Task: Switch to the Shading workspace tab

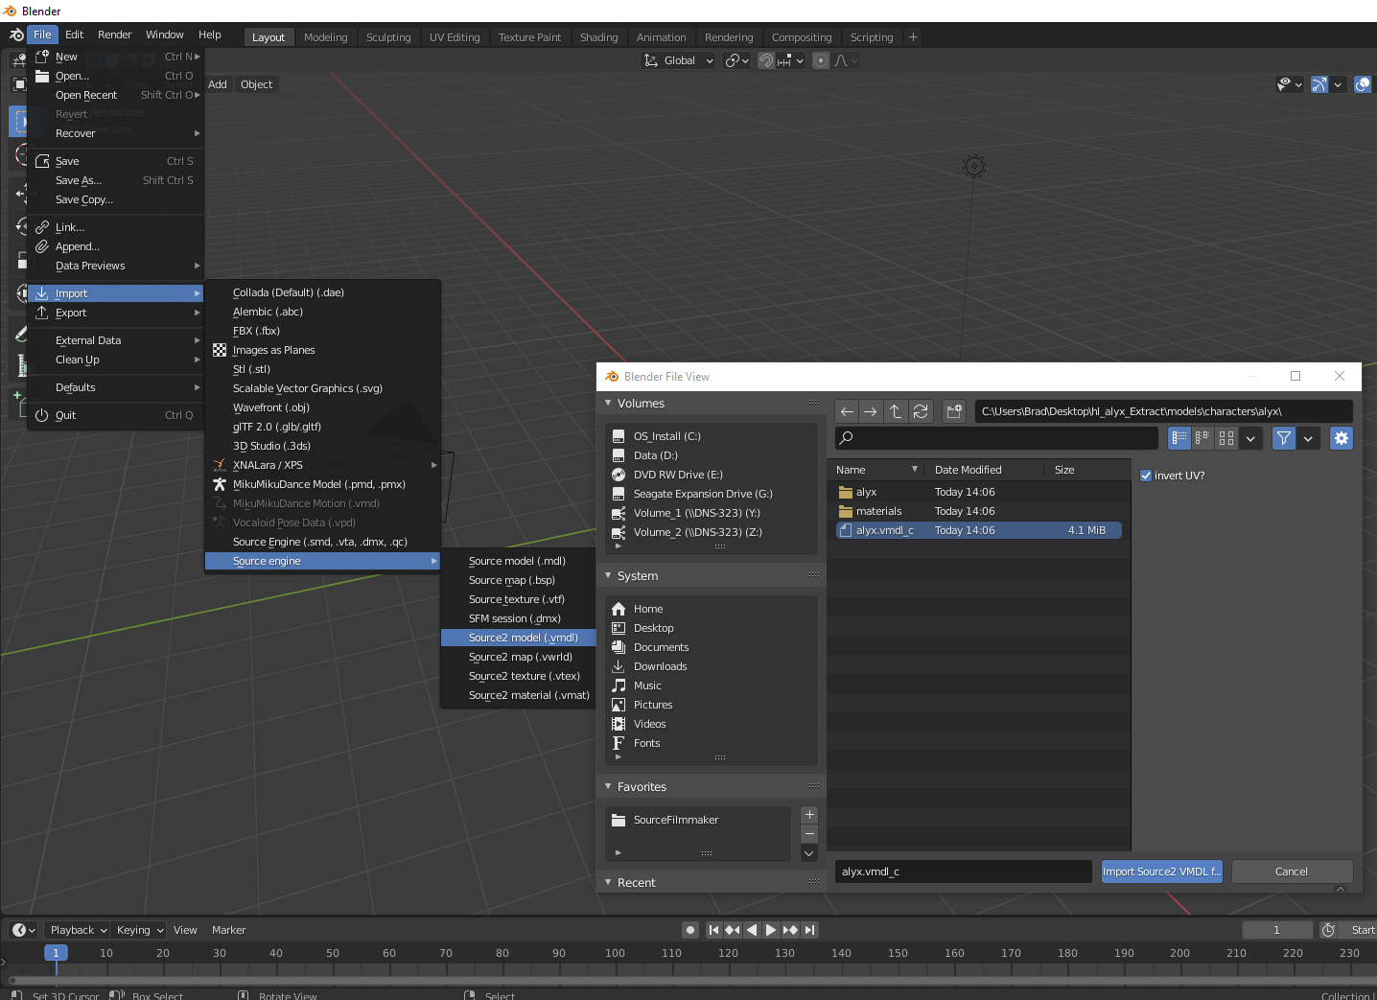Action: pyautogui.click(x=598, y=37)
